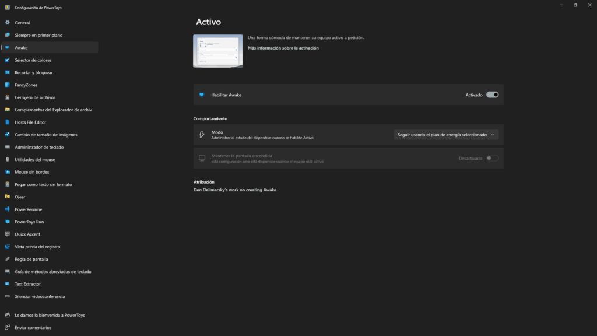Image resolution: width=597 pixels, height=336 pixels.
Task: Click the Quick Accent icon
Action: tap(7, 235)
